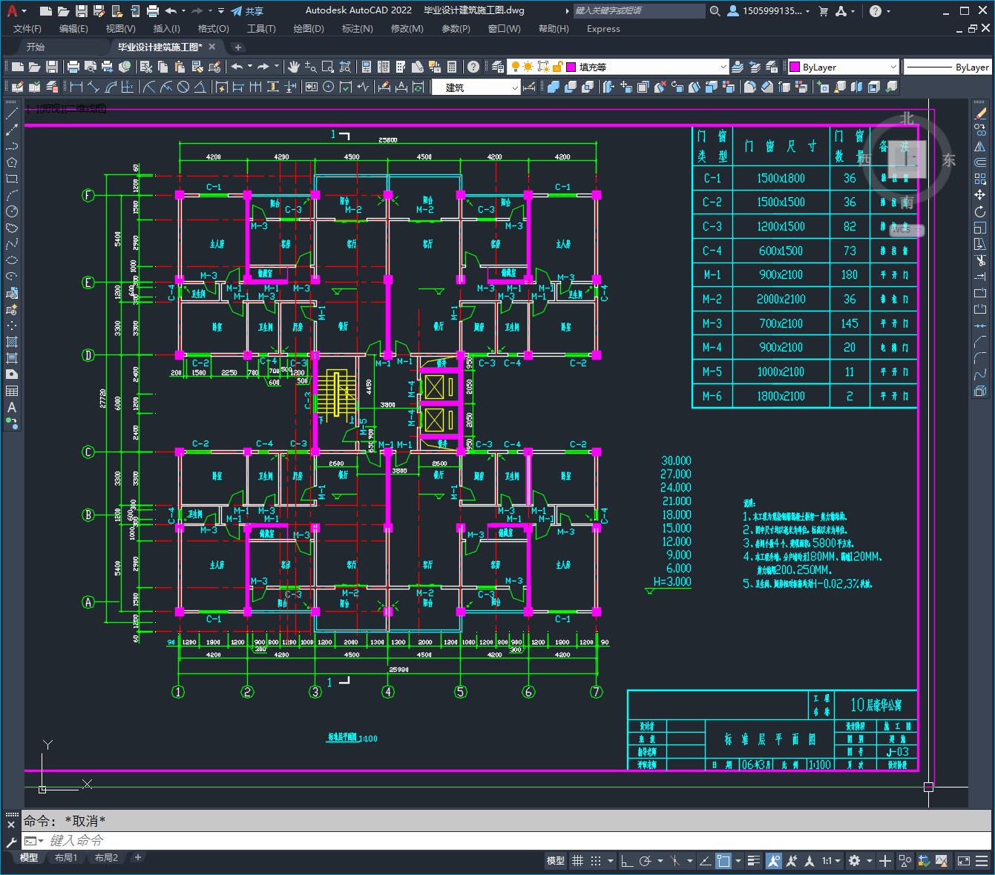Screen dimensions: 995x875
Task: Select the Hatch tool in draw toolbar
Action: [x=12, y=342]
